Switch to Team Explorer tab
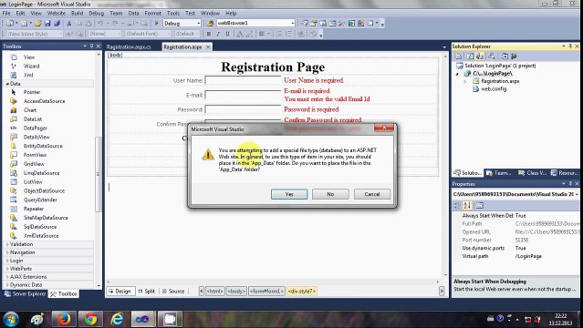Image resolution: width=583 pixels, height=328 pixels. (499, 173)
